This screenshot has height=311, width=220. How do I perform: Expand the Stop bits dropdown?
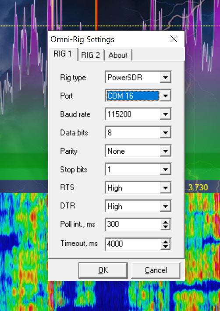(x=165, y=170)
